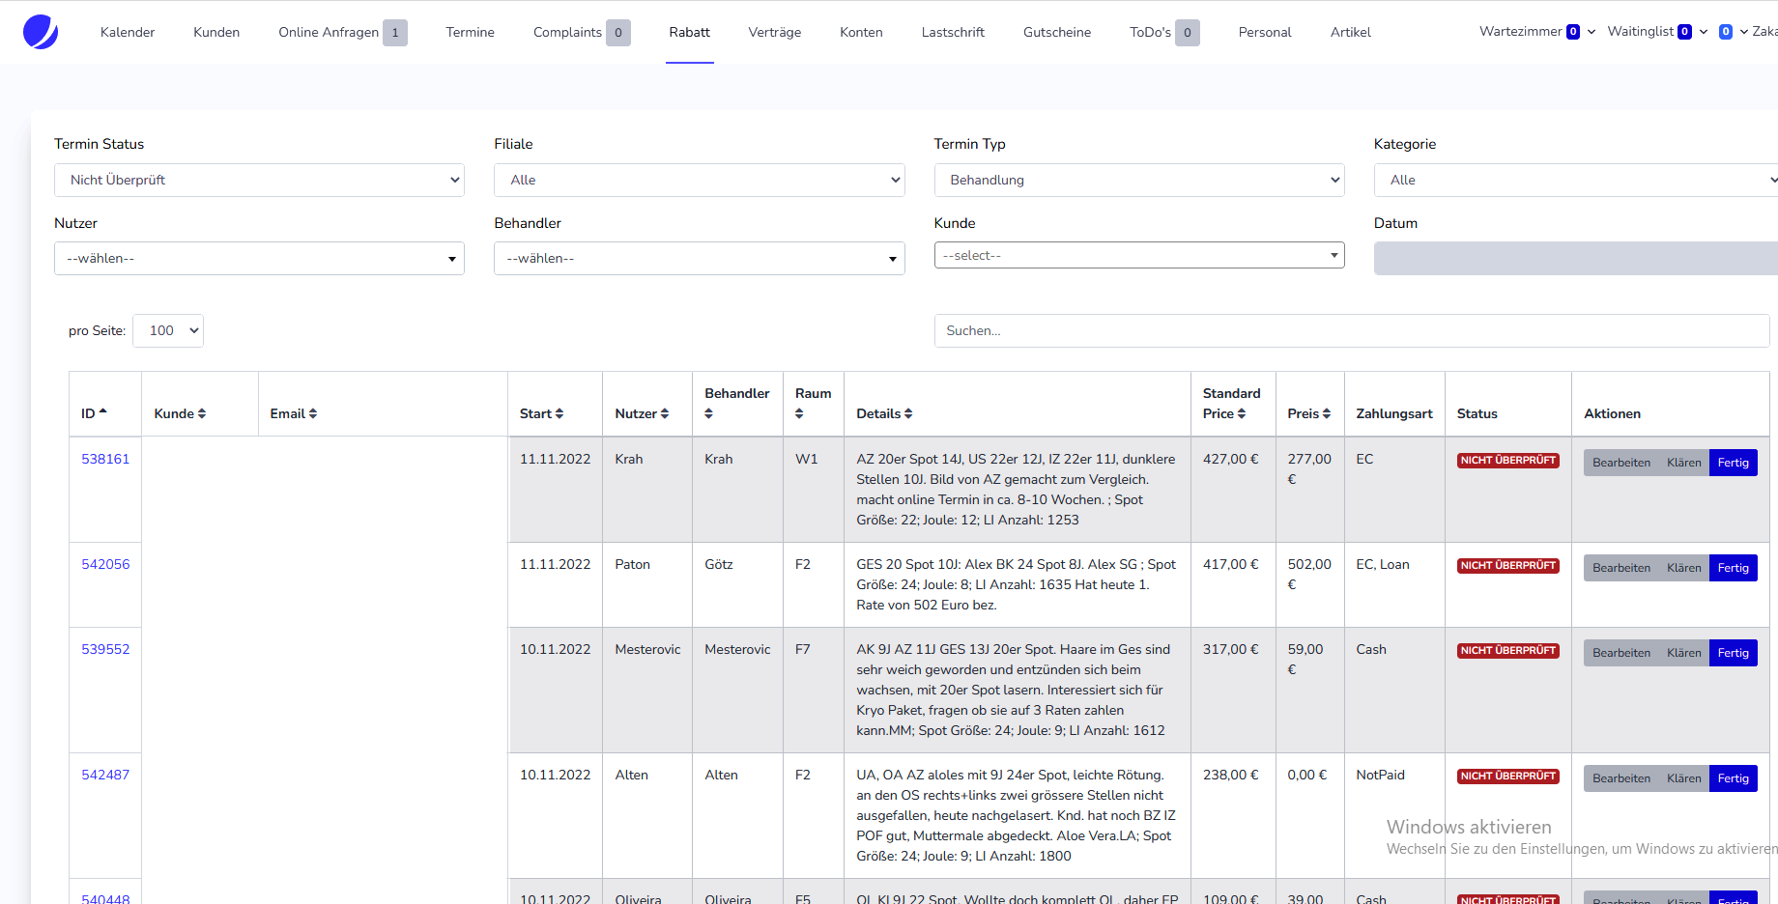Open Kalender tab
The height and width of the screenshot is (904, 1778).
128,32
